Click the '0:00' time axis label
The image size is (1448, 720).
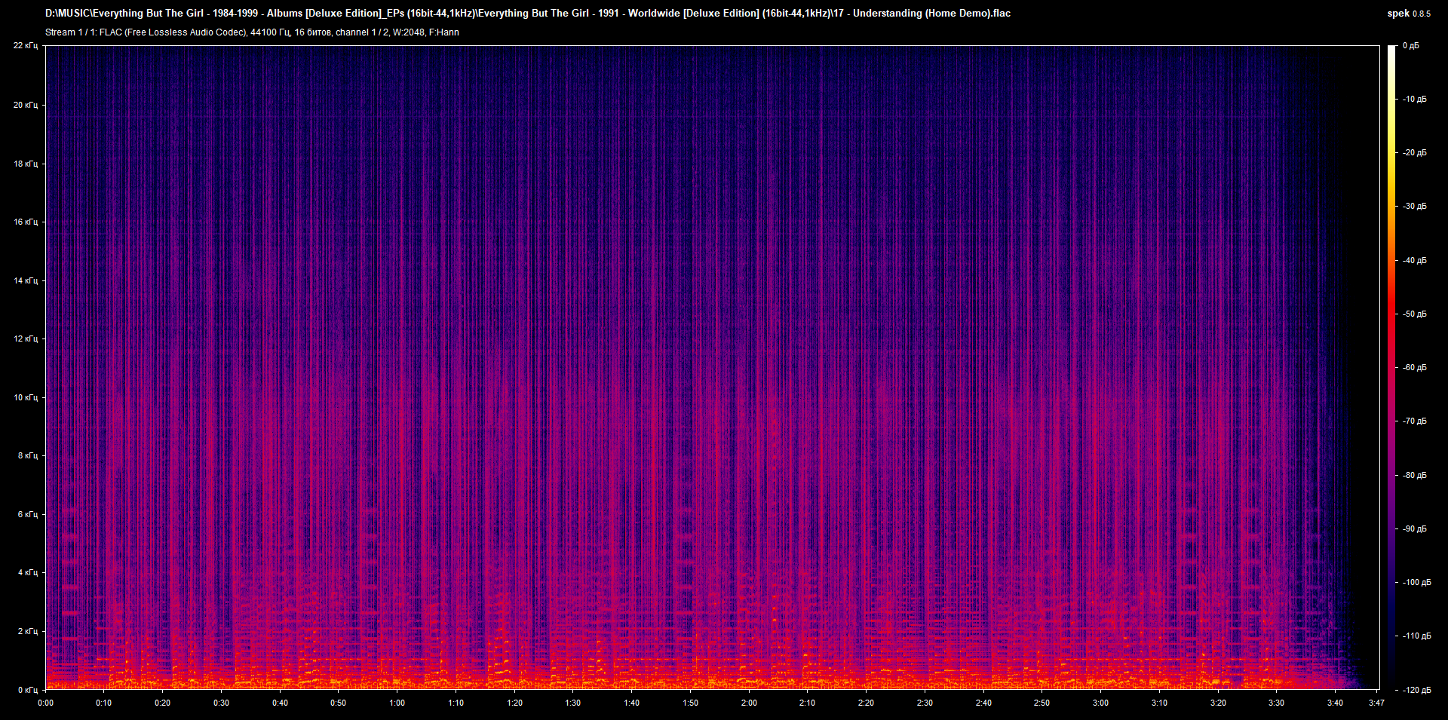45,703
